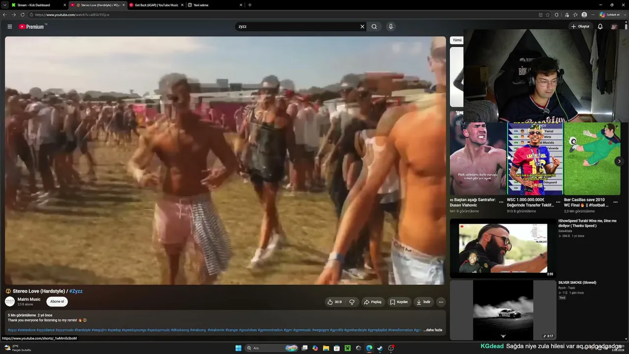
Task: Open the IShowSpeed Turabi video thumbnail
Action: (x=503, y=248)
